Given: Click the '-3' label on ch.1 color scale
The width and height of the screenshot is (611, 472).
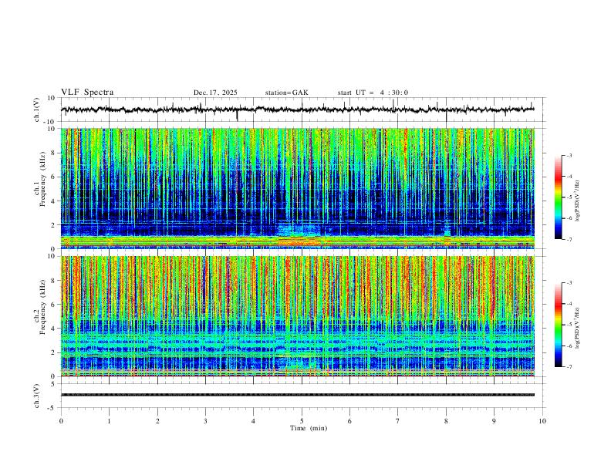Looking at the screenshot, I should point(569,155).
